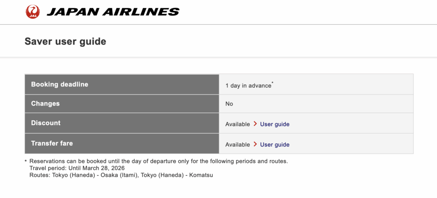Click the red chevron in the Transfer fare row

[x=255, y=144]
